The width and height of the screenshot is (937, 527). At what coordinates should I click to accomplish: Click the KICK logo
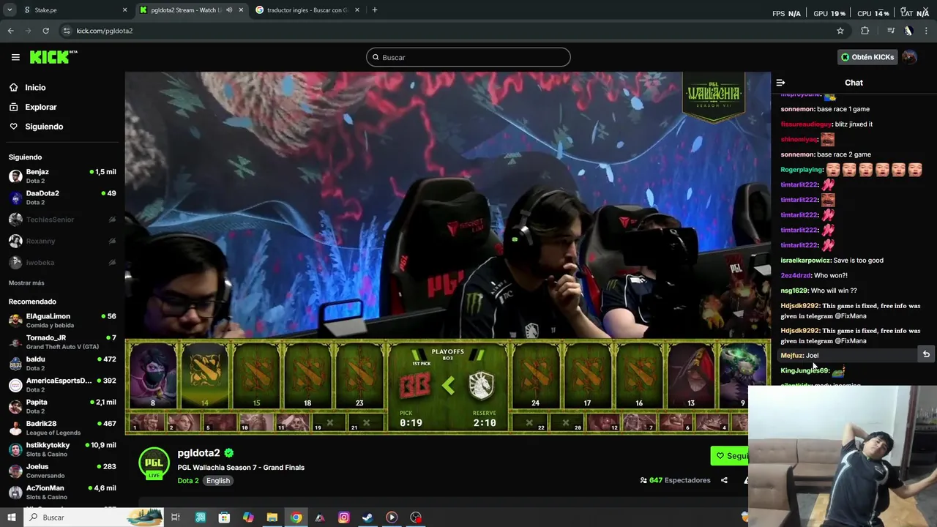tap(53, 57)
